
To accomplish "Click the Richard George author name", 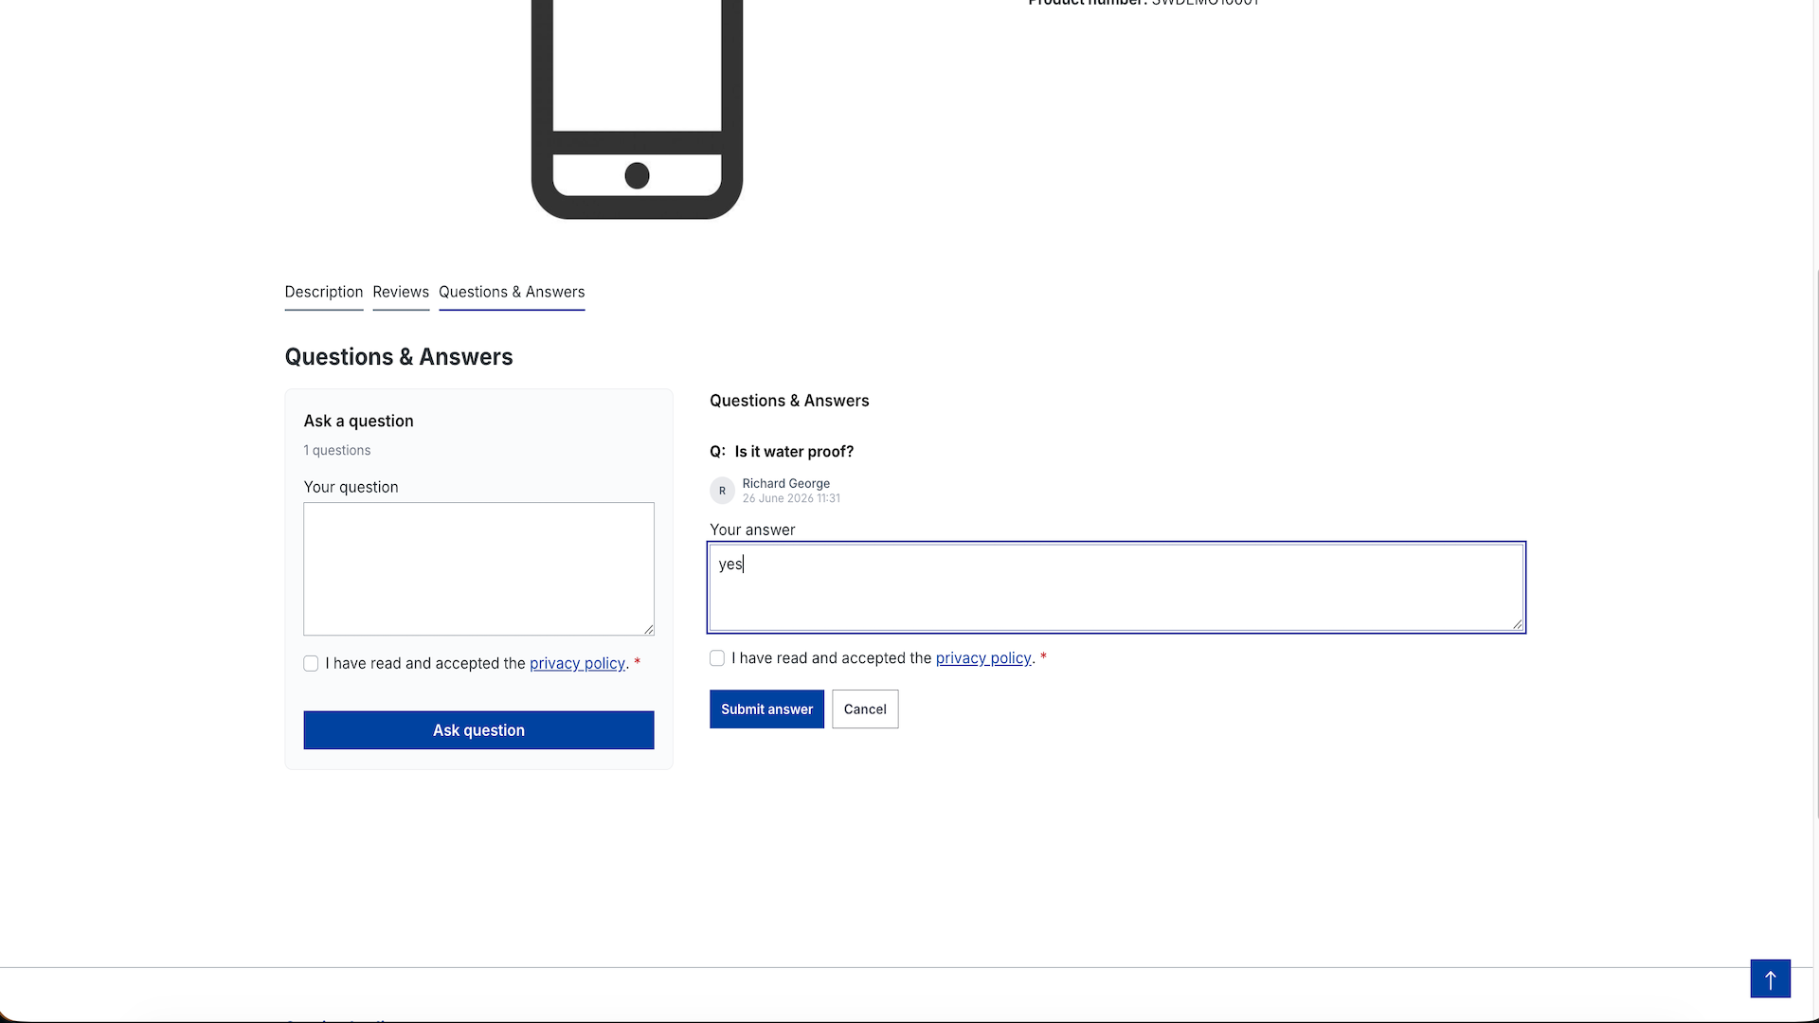I will [786, 483].
